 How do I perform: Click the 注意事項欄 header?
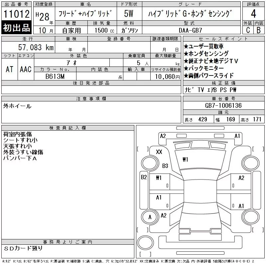coord(91,99)
